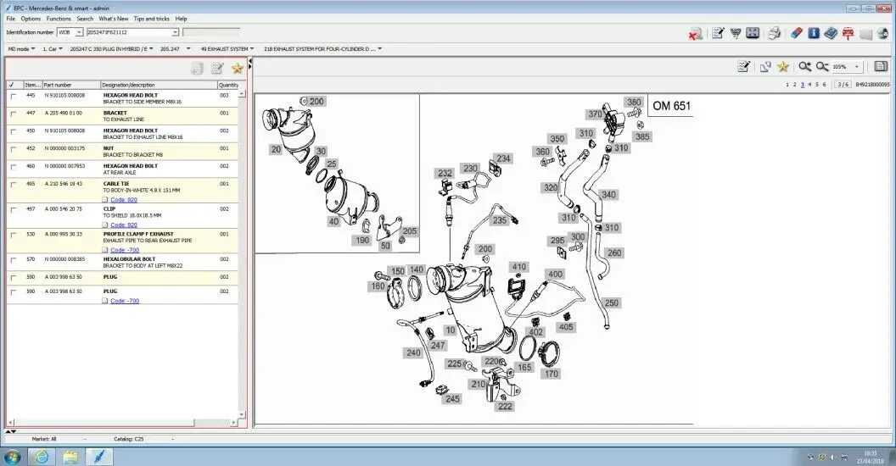This screenshot has height=466, width=896.
Task: Click the globe mail icon
Action: tap(882, 34)
